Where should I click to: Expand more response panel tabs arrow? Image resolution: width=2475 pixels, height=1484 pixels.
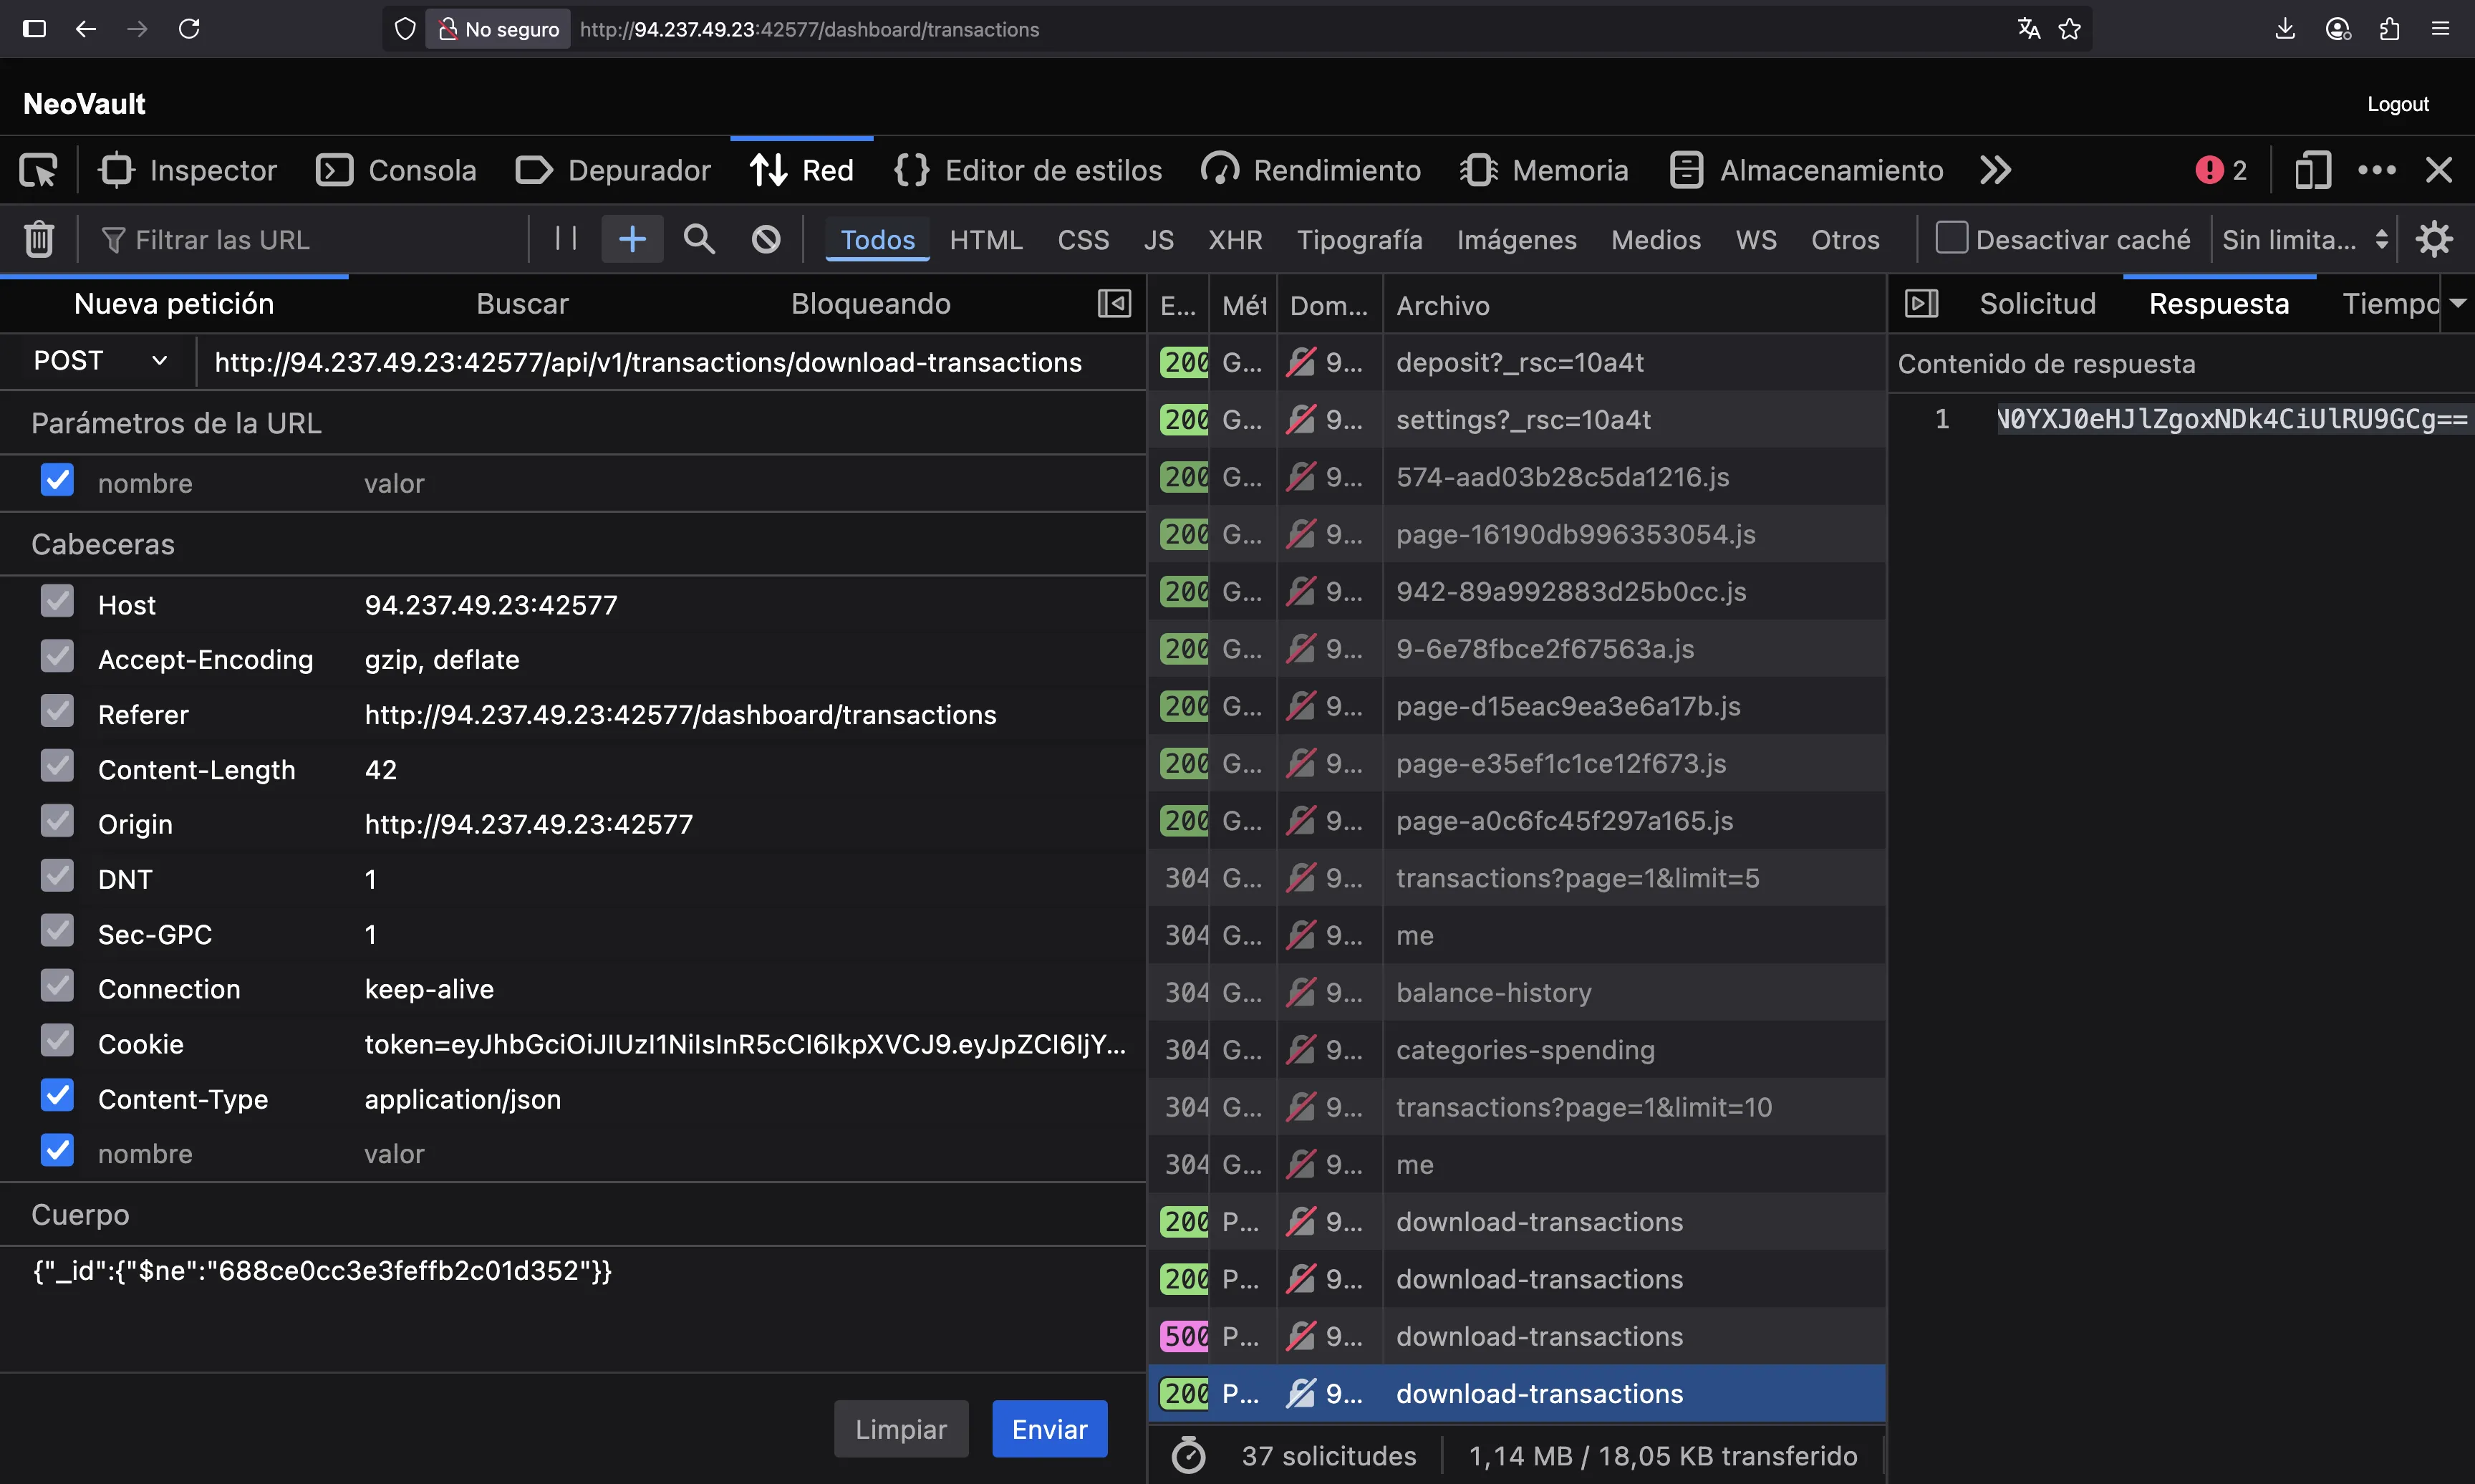click(x=2457, y=304)
